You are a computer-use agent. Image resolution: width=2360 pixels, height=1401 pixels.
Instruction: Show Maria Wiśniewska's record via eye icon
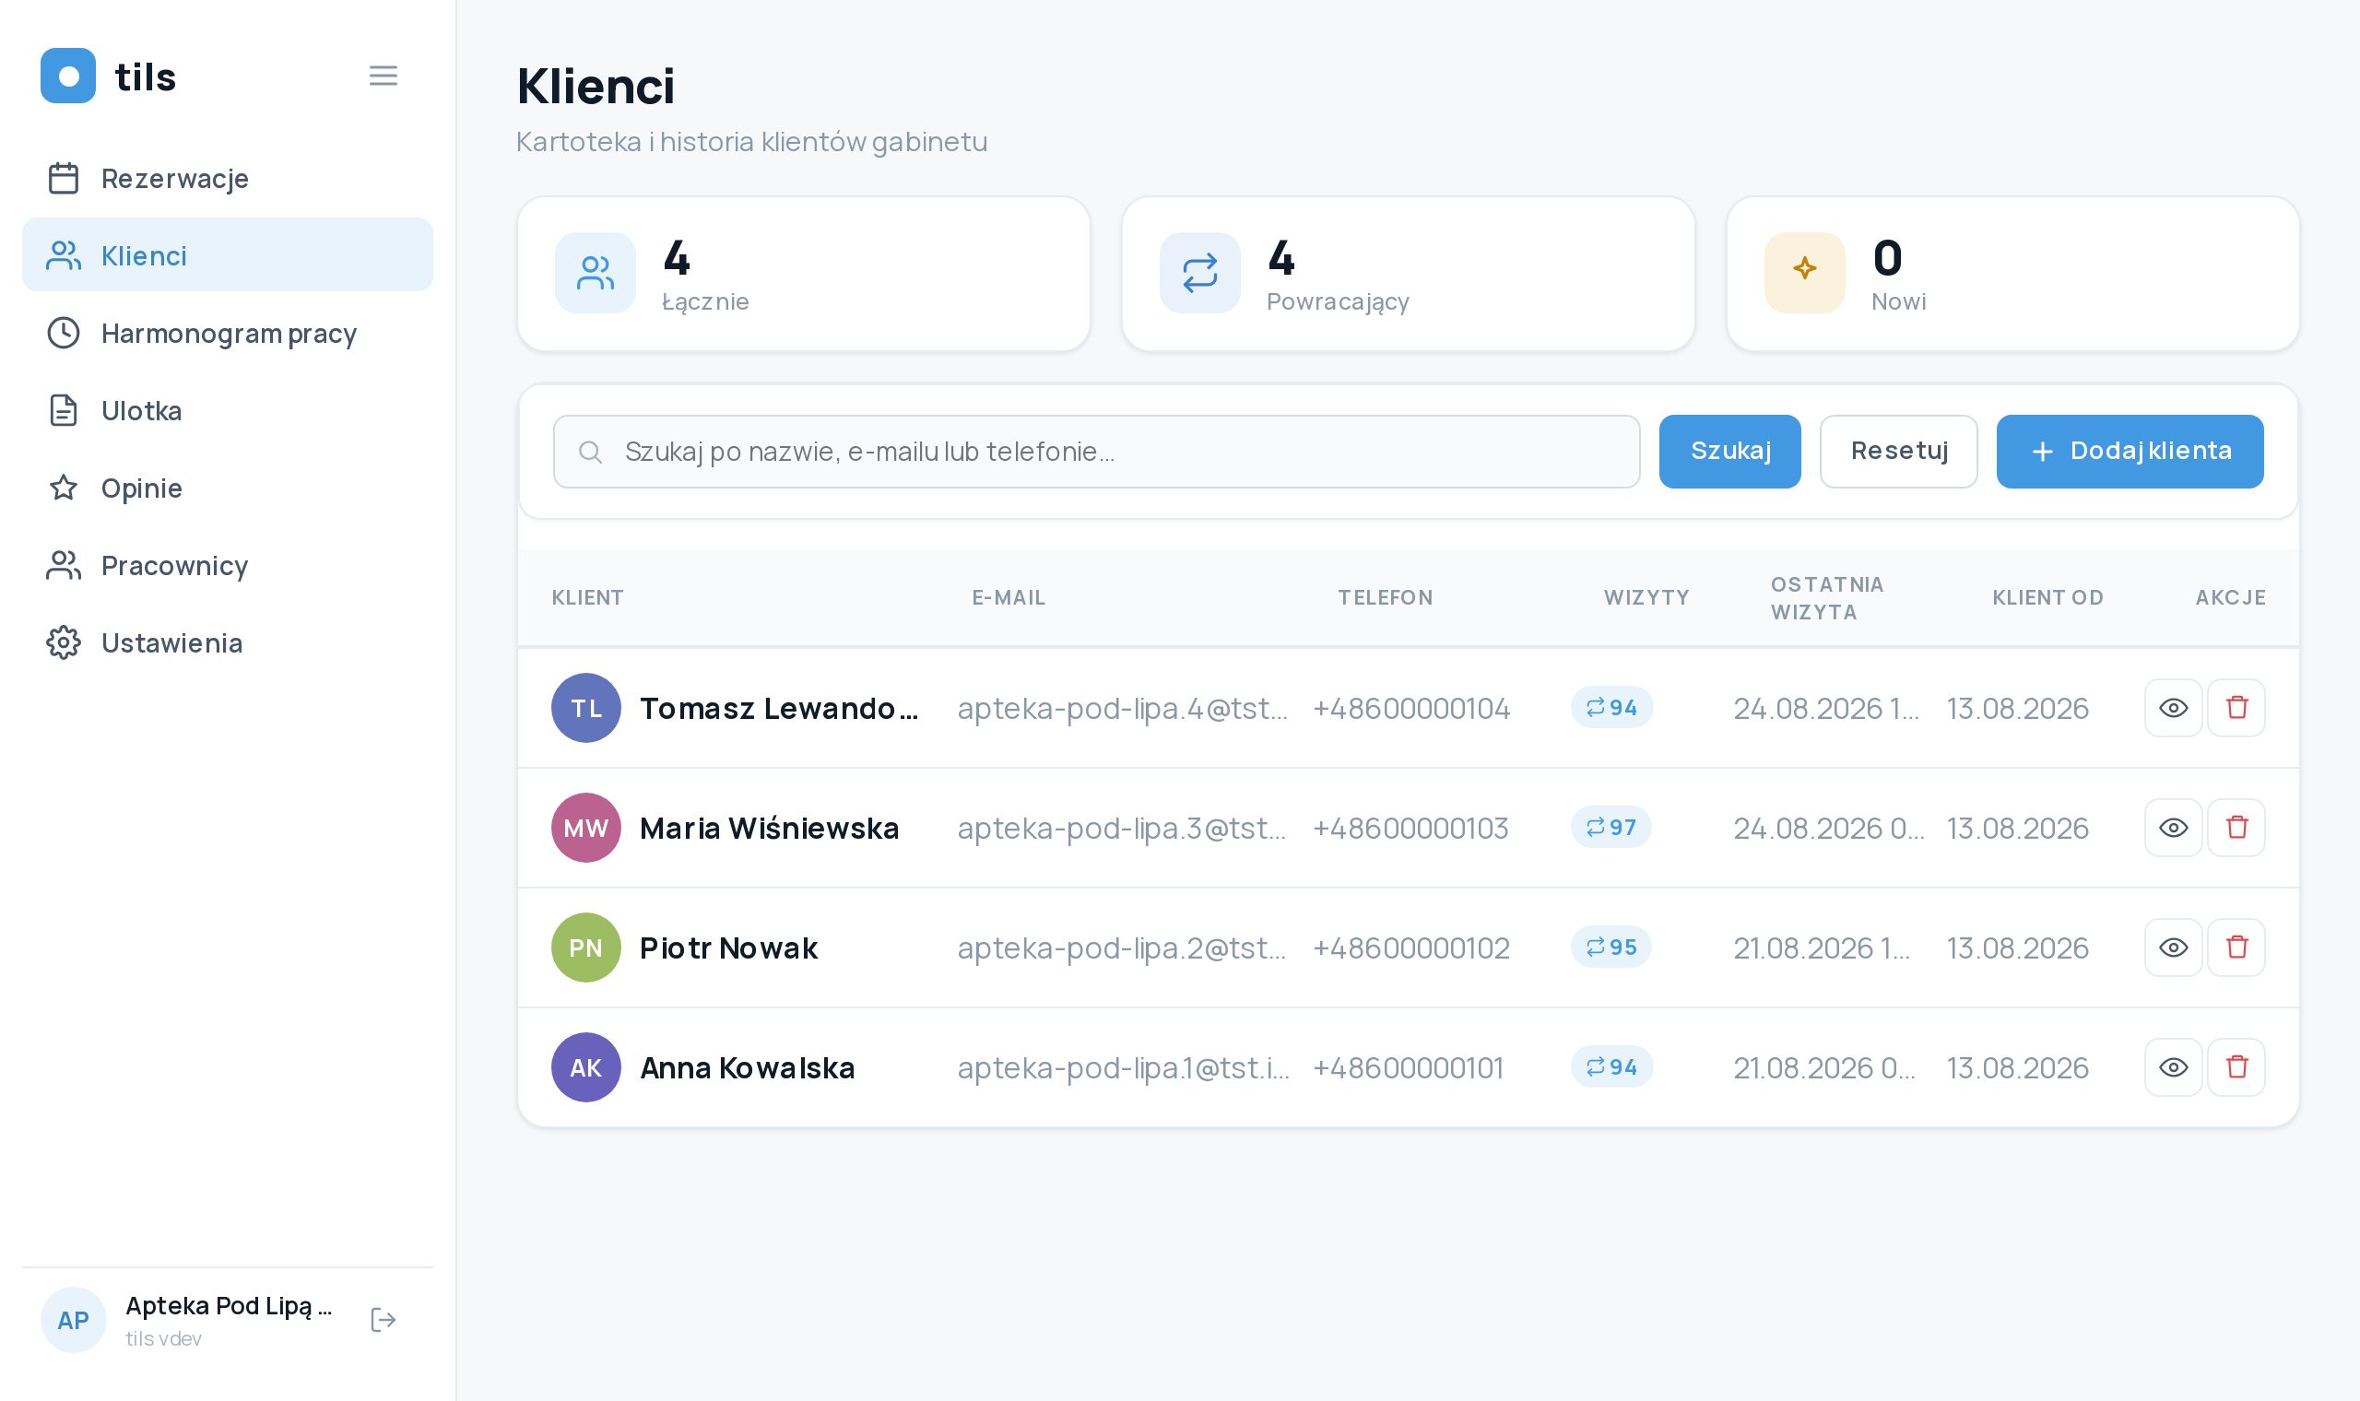2173,827
